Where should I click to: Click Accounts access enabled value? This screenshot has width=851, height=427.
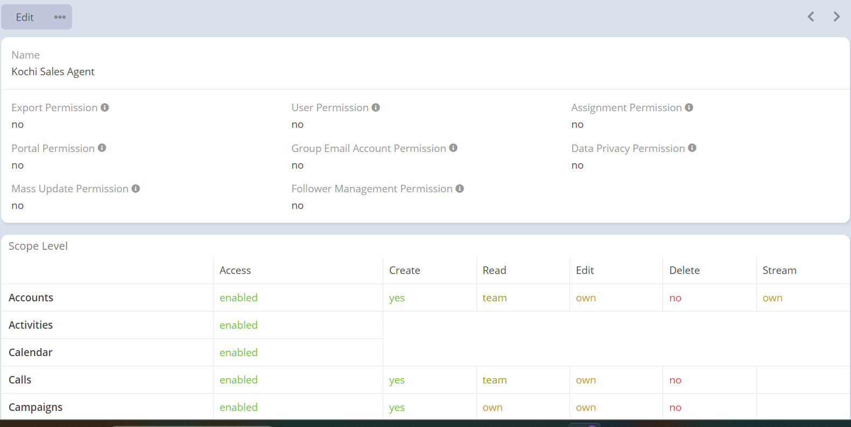238,298
